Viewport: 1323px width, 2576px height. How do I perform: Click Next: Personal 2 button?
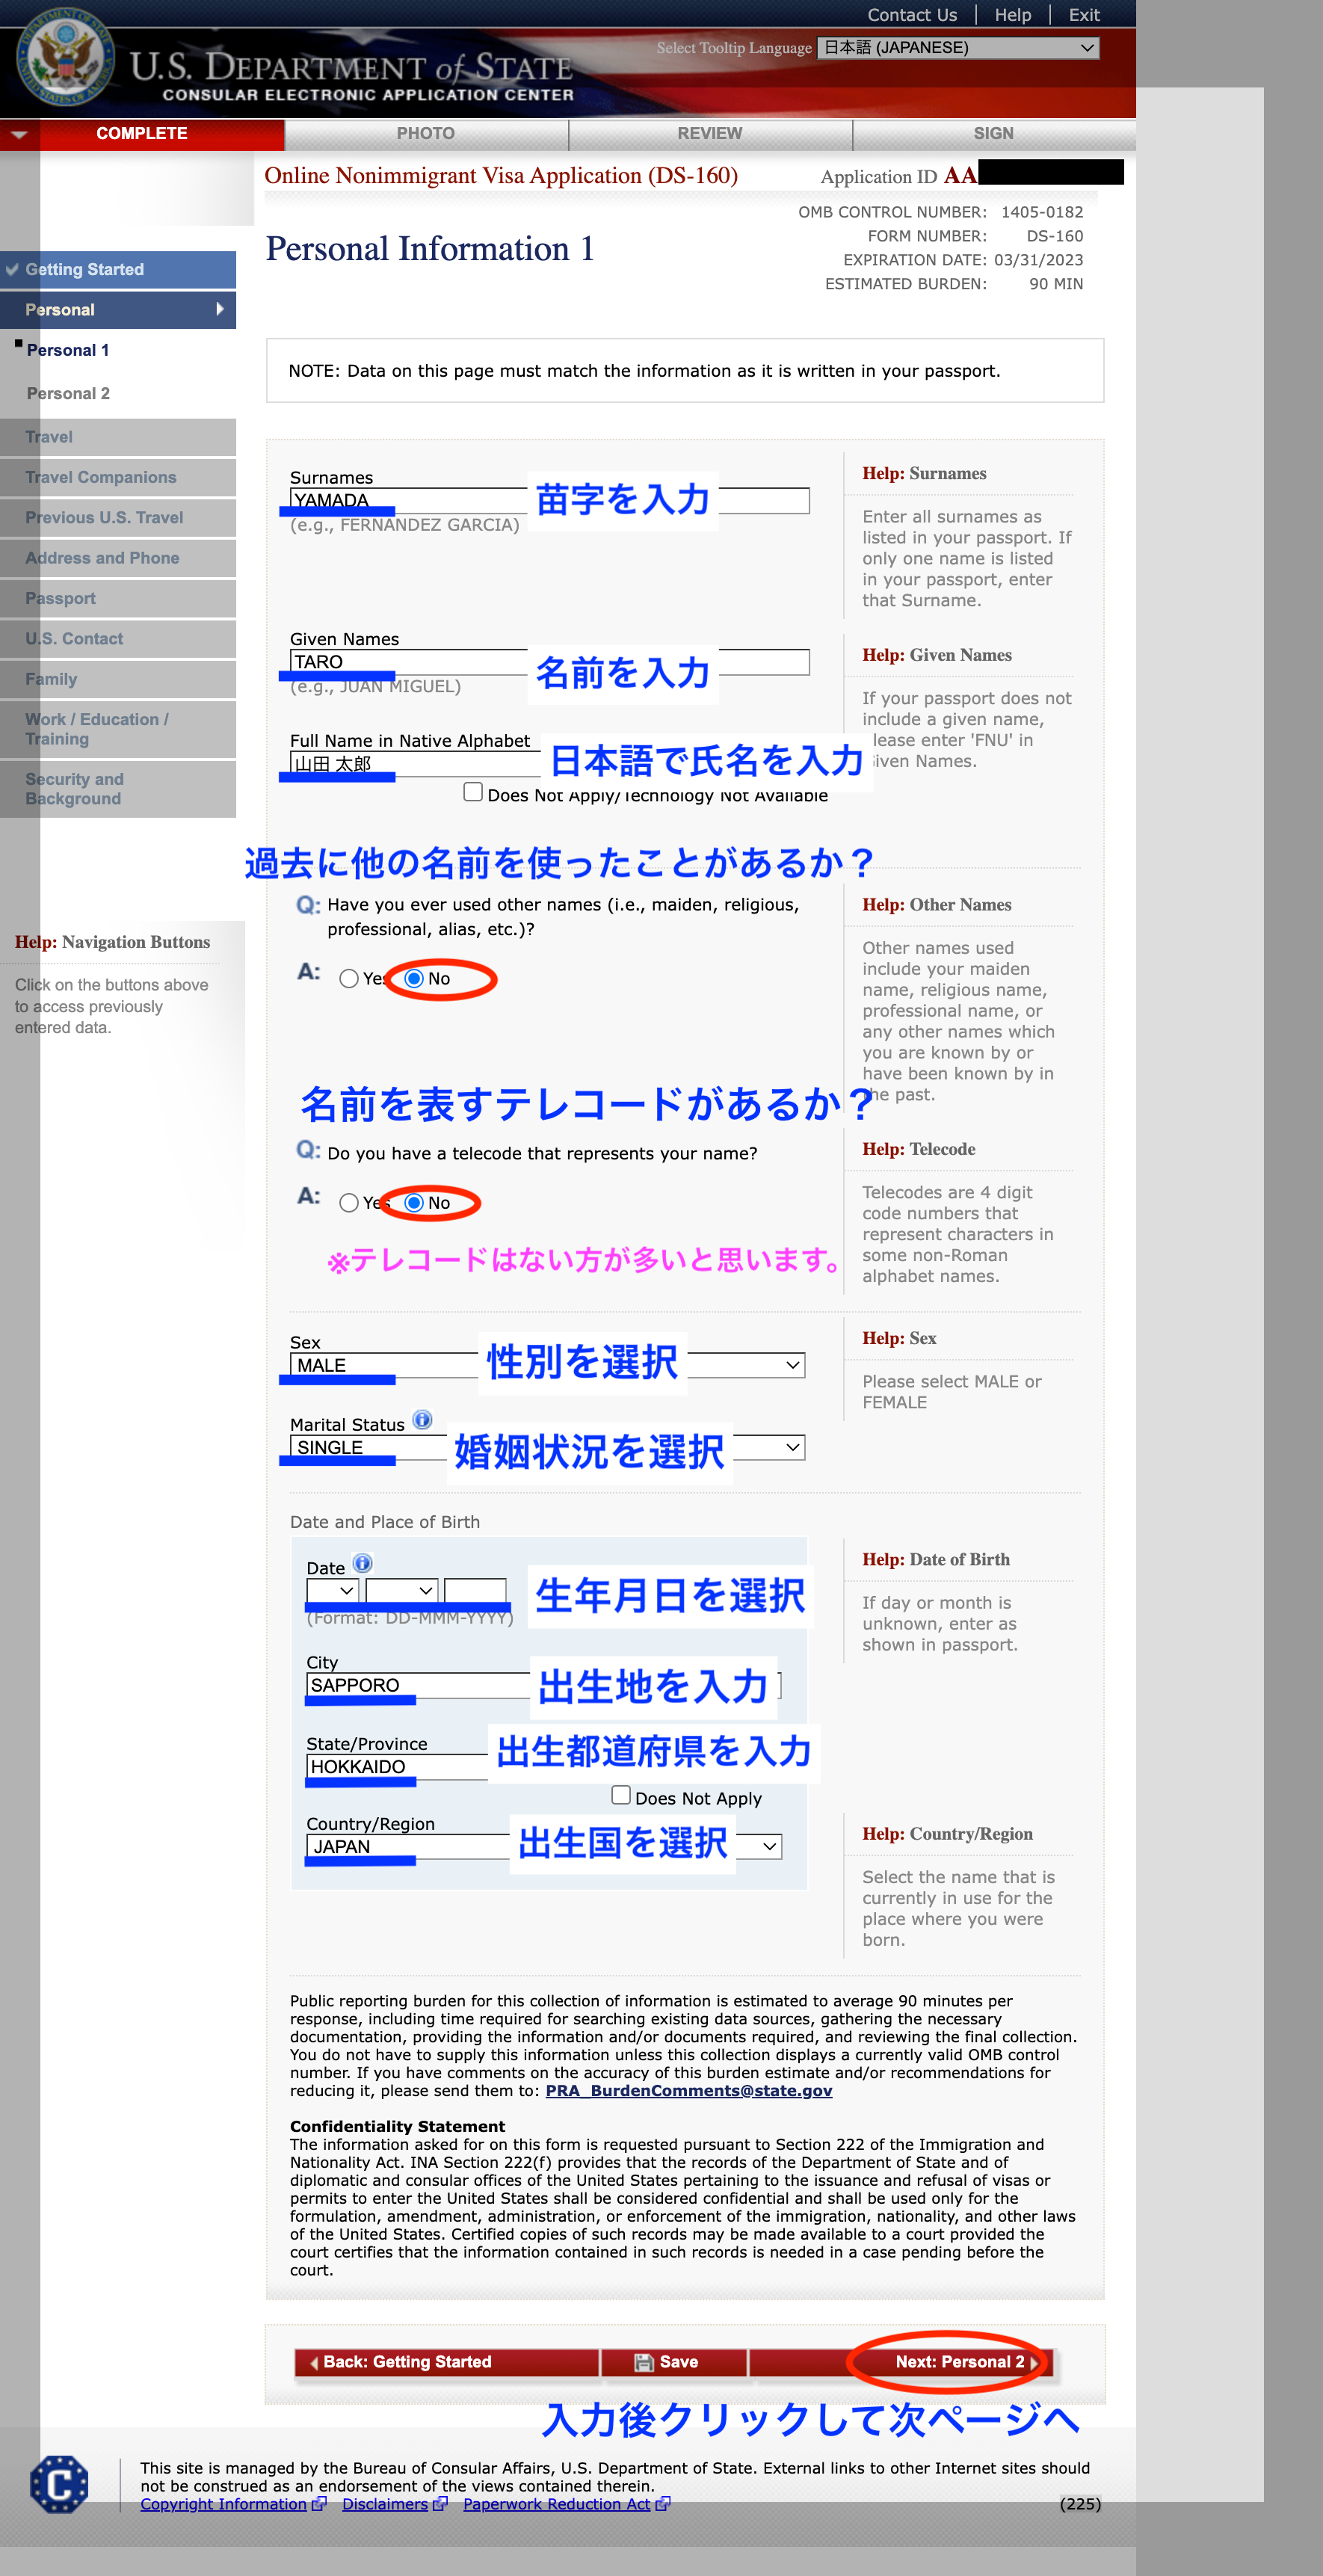(958, 2362)
